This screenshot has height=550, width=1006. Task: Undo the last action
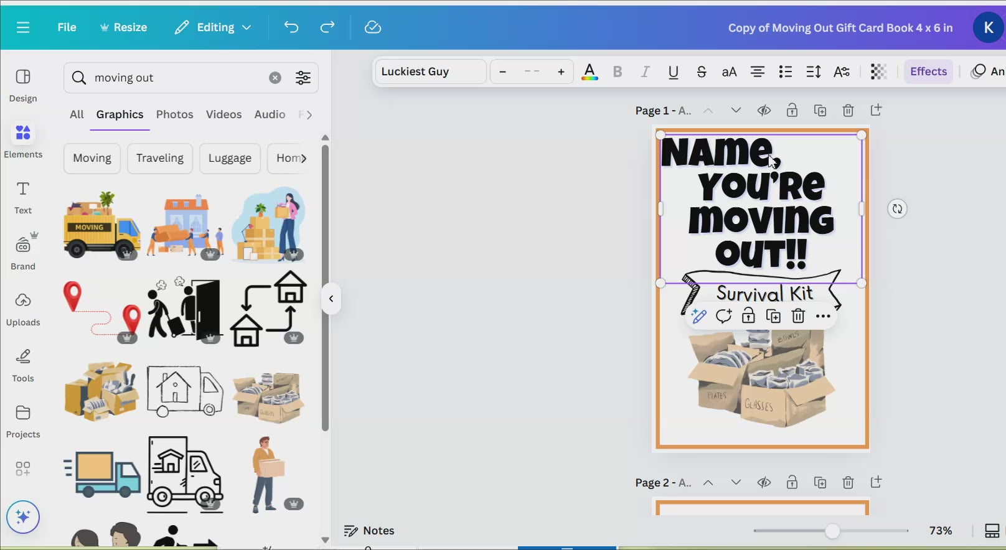point(291,27)
